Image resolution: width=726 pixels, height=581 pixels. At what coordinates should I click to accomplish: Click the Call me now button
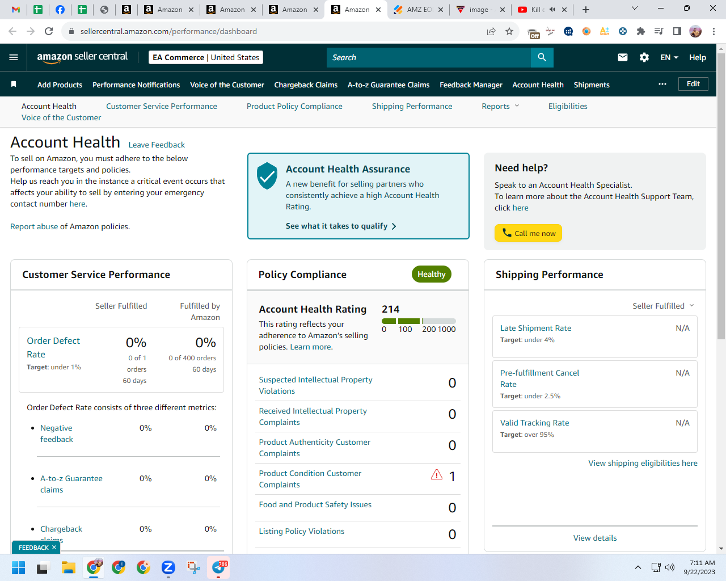528,233
